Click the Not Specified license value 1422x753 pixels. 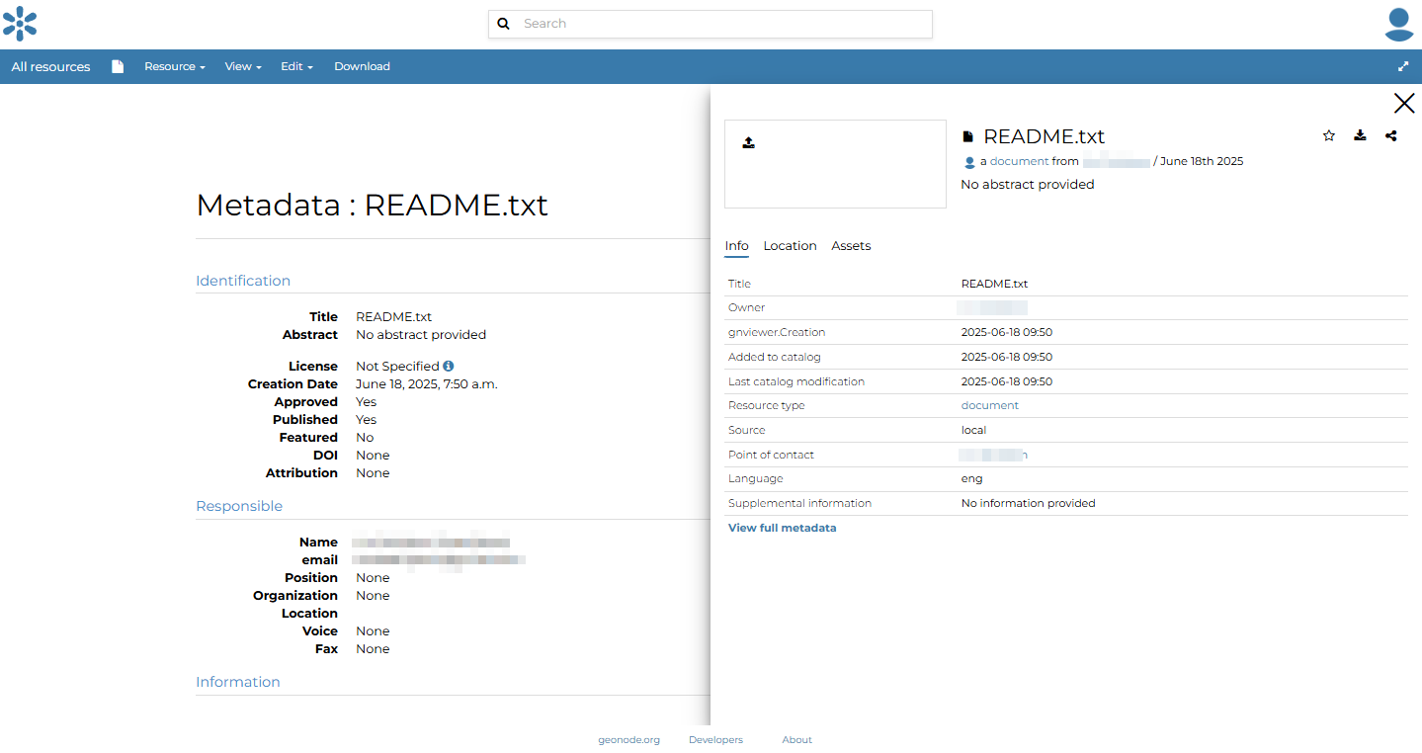pyautogui.click(x=397, y=367)
